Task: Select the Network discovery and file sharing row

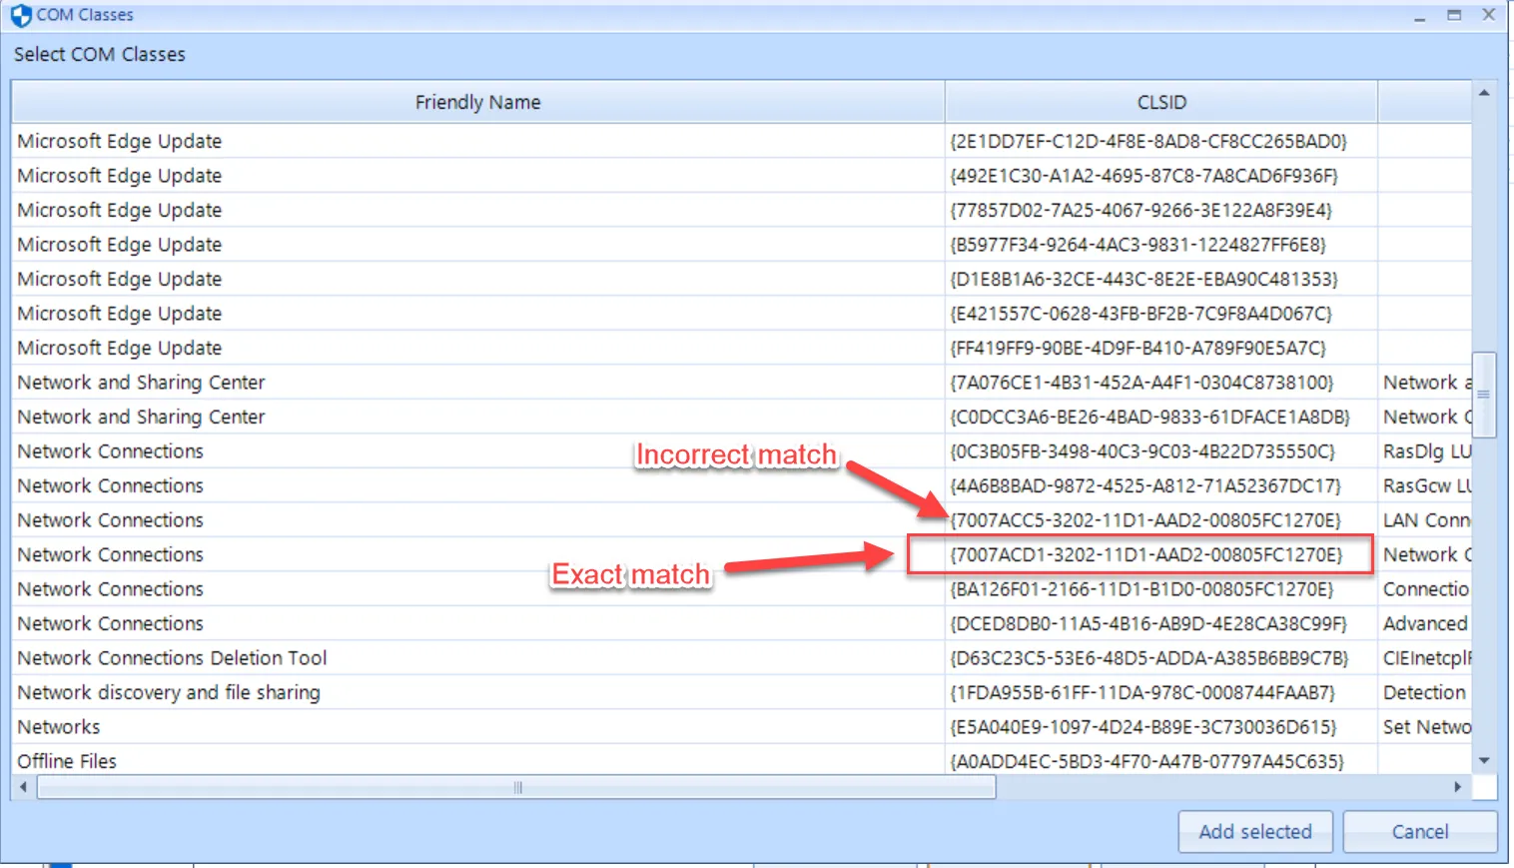Action: [x=168, y=692]
